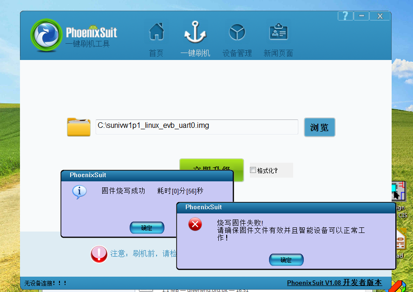Screen dimensions: 413x292
Task: Click the PhoenixSuit bird logo
Action: click(x=46, y=35)
